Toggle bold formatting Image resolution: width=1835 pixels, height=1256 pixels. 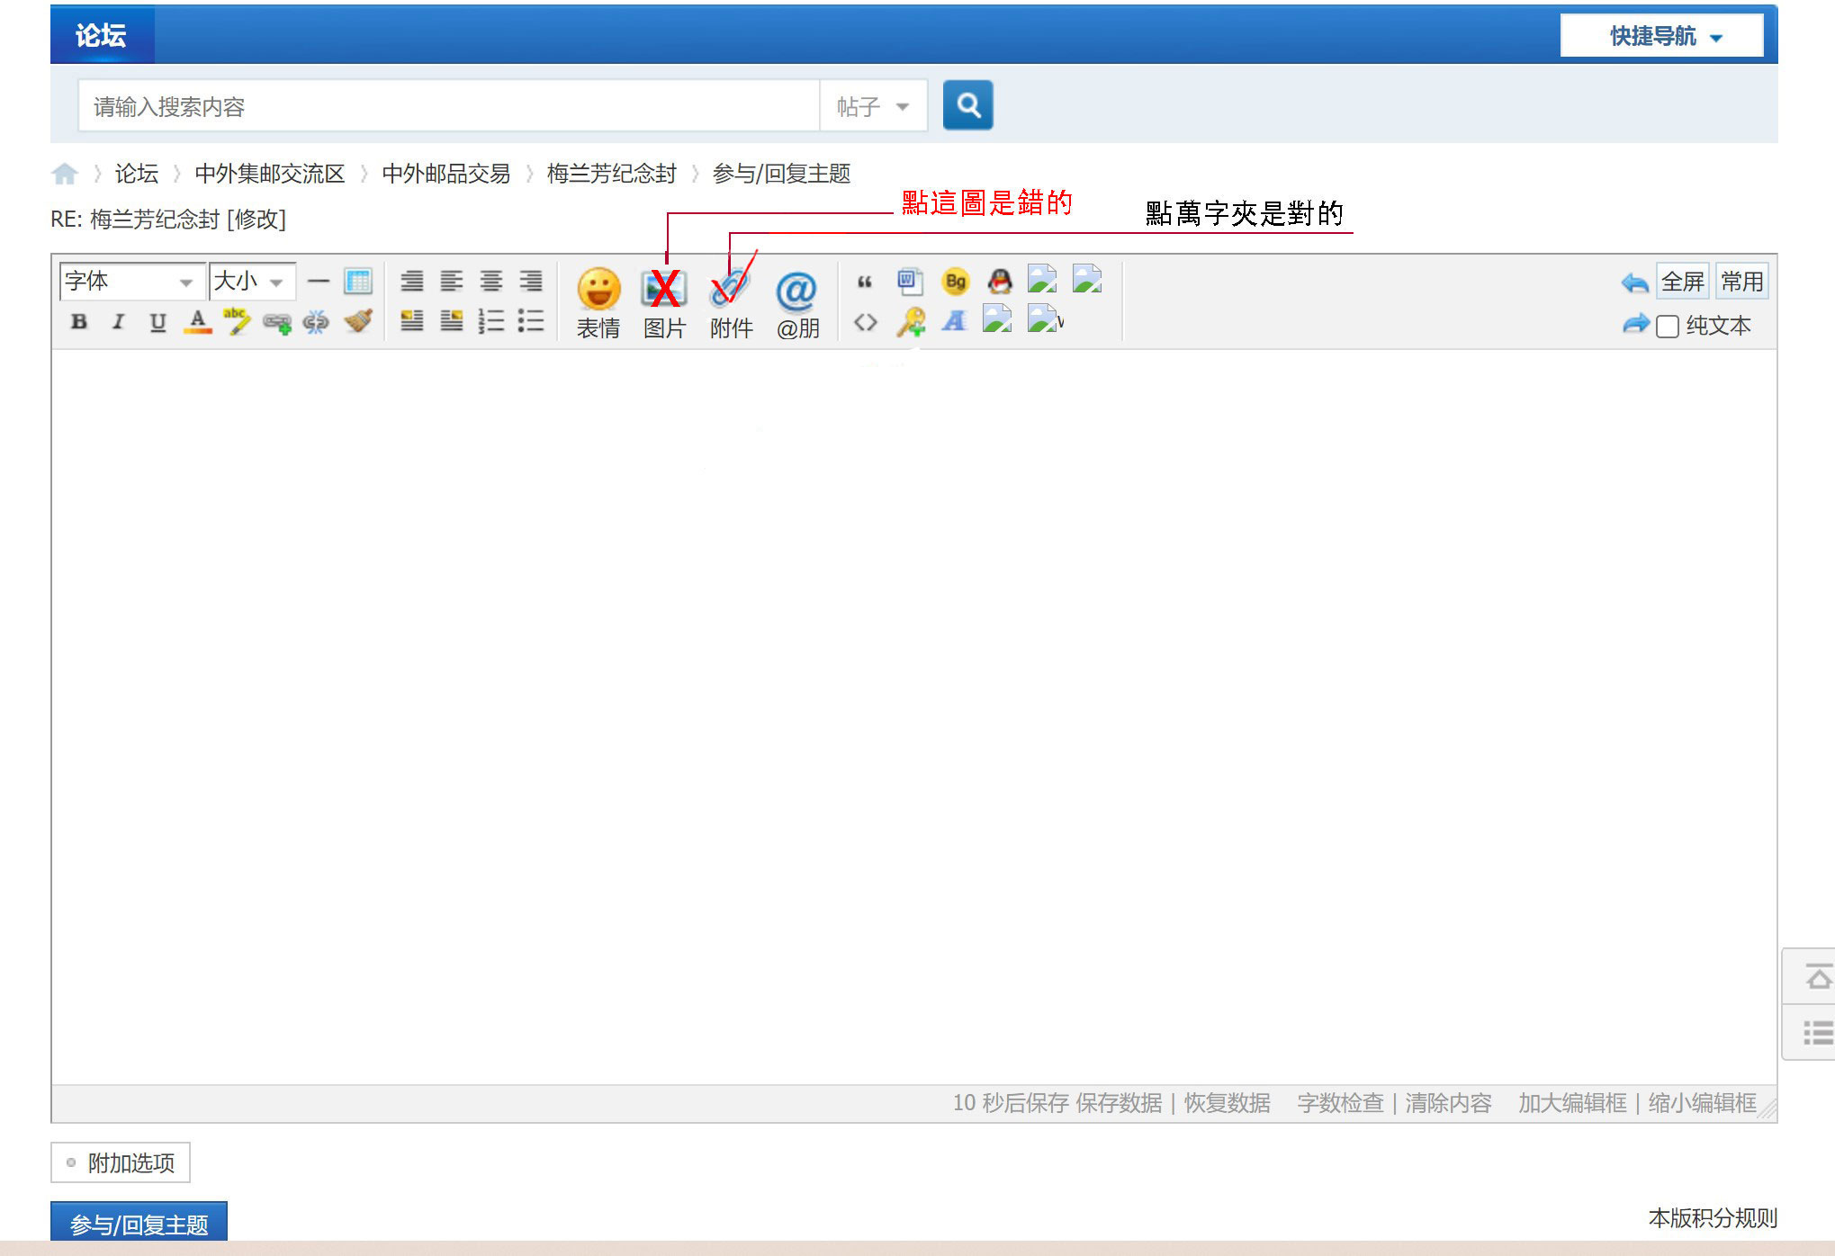(78, 322)
